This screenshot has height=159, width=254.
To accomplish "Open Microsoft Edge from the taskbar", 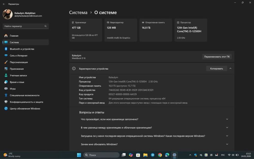I will coord(167,155).
